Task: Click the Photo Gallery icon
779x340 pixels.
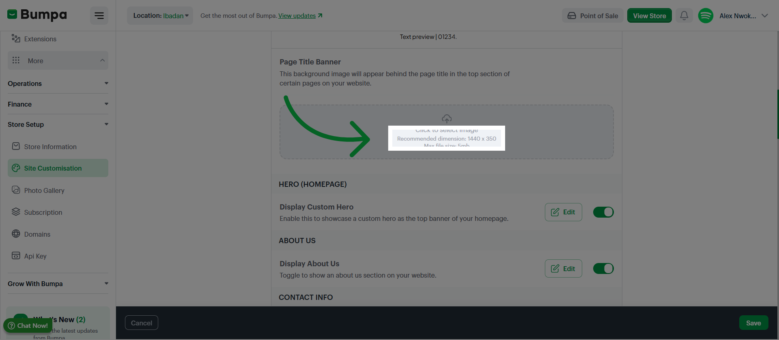Action: (x=16, y=190)
